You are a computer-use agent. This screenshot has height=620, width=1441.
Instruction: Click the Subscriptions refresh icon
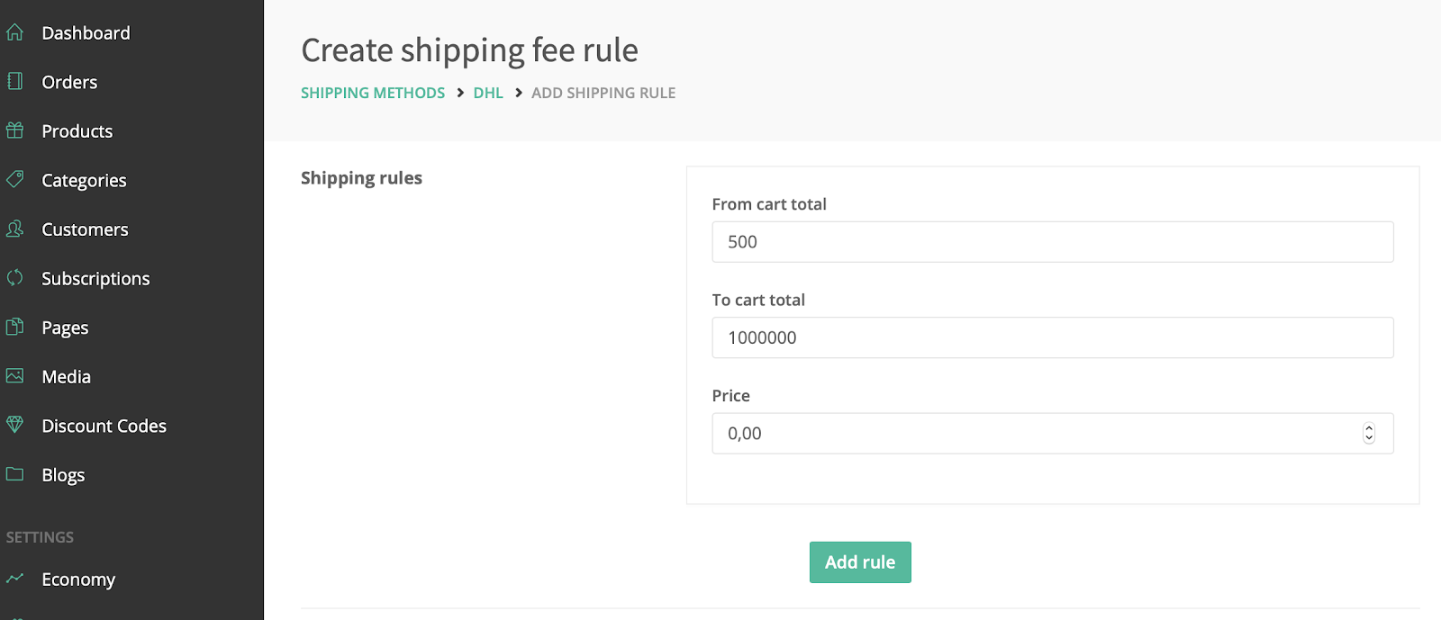pyautogui.click(x=14, y=277)
